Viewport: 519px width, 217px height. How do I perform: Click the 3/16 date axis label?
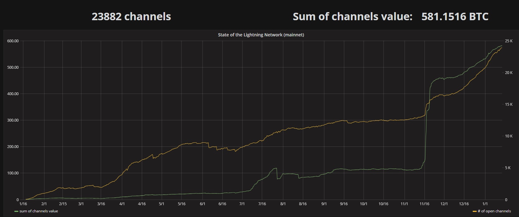tap(101, 204)
